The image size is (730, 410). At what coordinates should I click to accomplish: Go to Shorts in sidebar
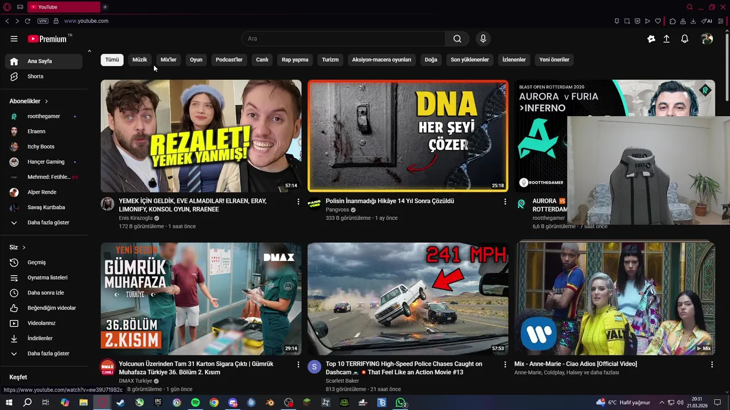(x=43, y=76)
